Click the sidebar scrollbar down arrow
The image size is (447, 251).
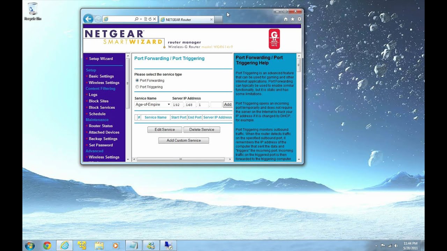click(x=128, y=159)
